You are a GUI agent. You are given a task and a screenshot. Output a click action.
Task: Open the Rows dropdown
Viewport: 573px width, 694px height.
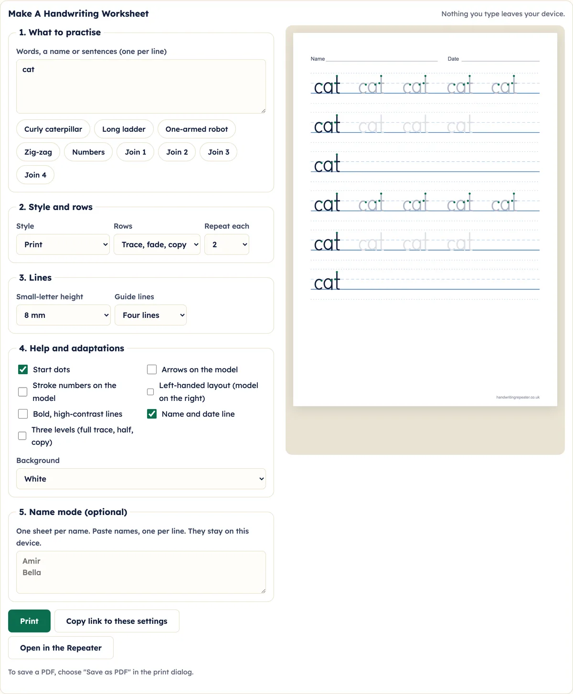click(x=157, y=244)
